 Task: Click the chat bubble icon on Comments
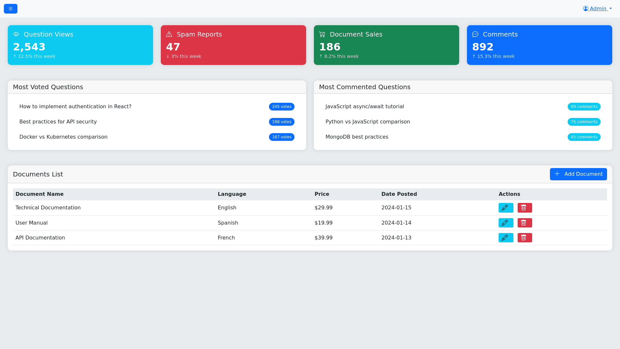tap(475, 34)
